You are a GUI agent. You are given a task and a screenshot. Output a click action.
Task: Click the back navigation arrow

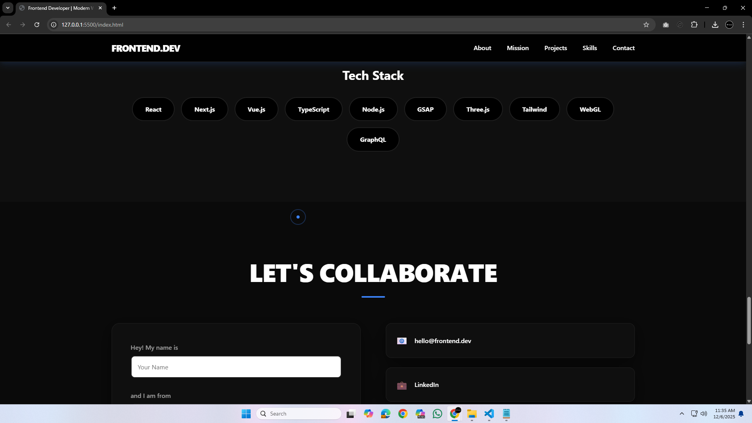click(x=9, y=24)
